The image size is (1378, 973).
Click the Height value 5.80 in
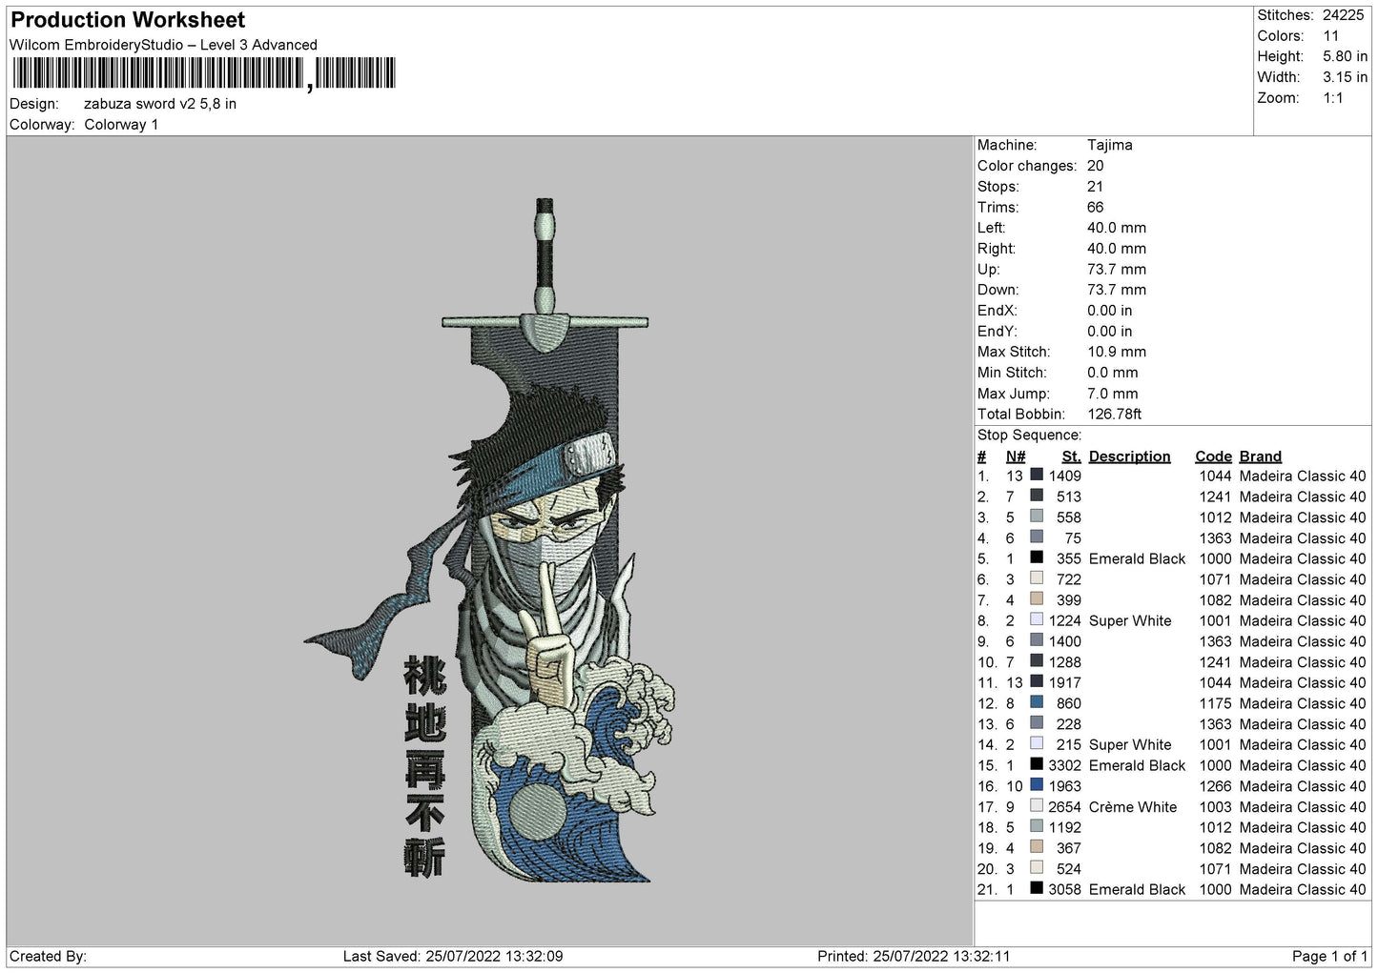[1345, 56]
